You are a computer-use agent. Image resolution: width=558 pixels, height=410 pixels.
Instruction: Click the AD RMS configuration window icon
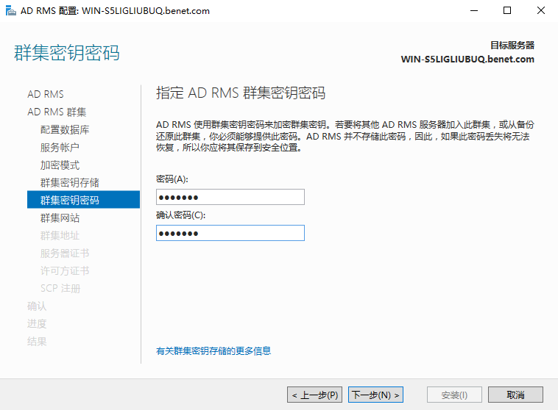pyautogui.click(x=11, y=11)
